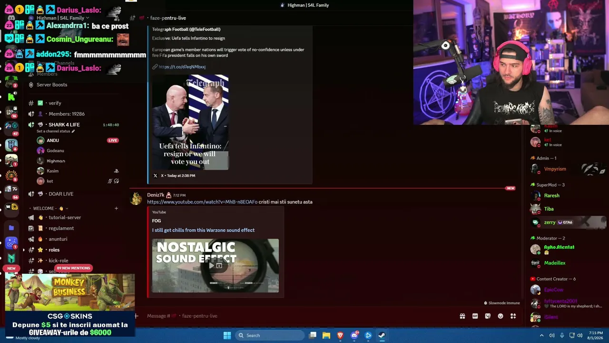Click the message input field

[300, 316]
